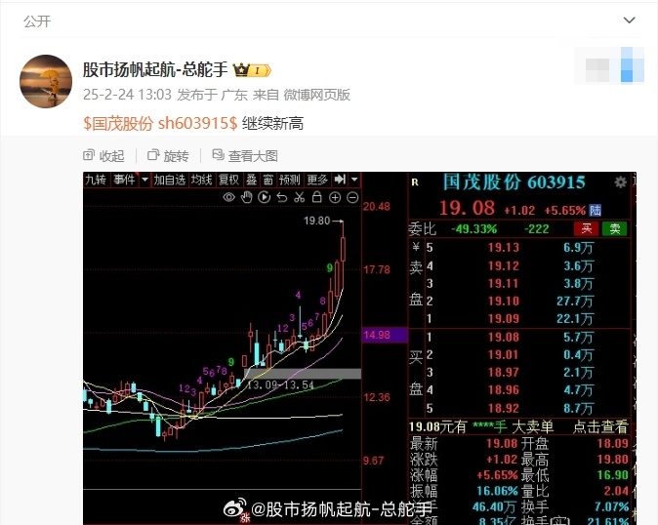Screen dimensions: 658x525
Task: Click the red 买 buy button
Action: [x=586, y=228]
